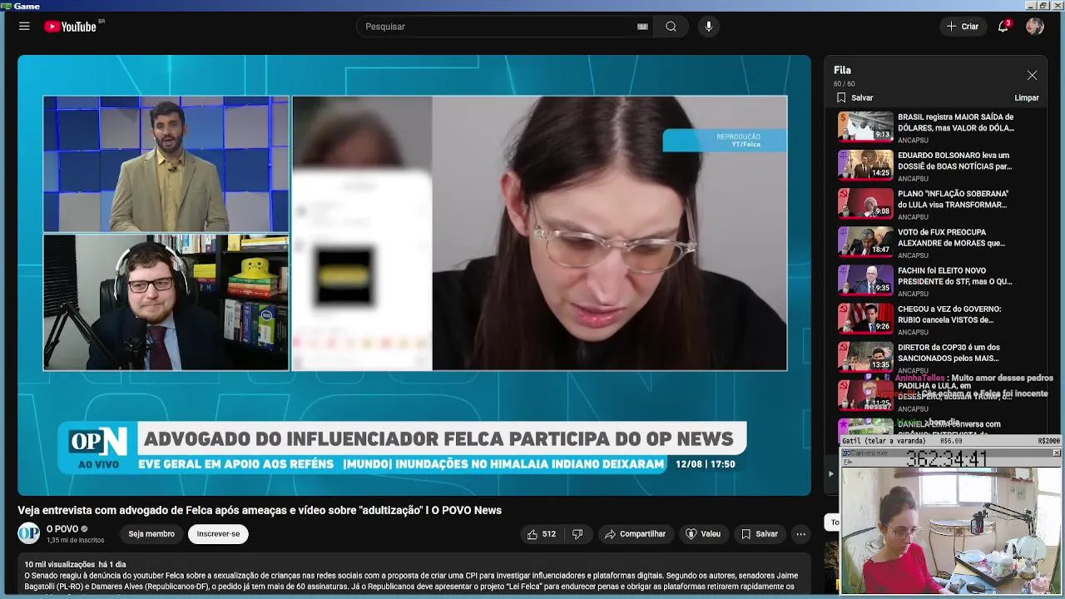The height and width of the screenshot is (599, 1065).
Task: Start voice search with microphone icon
Action: click(x=709, y=27)
